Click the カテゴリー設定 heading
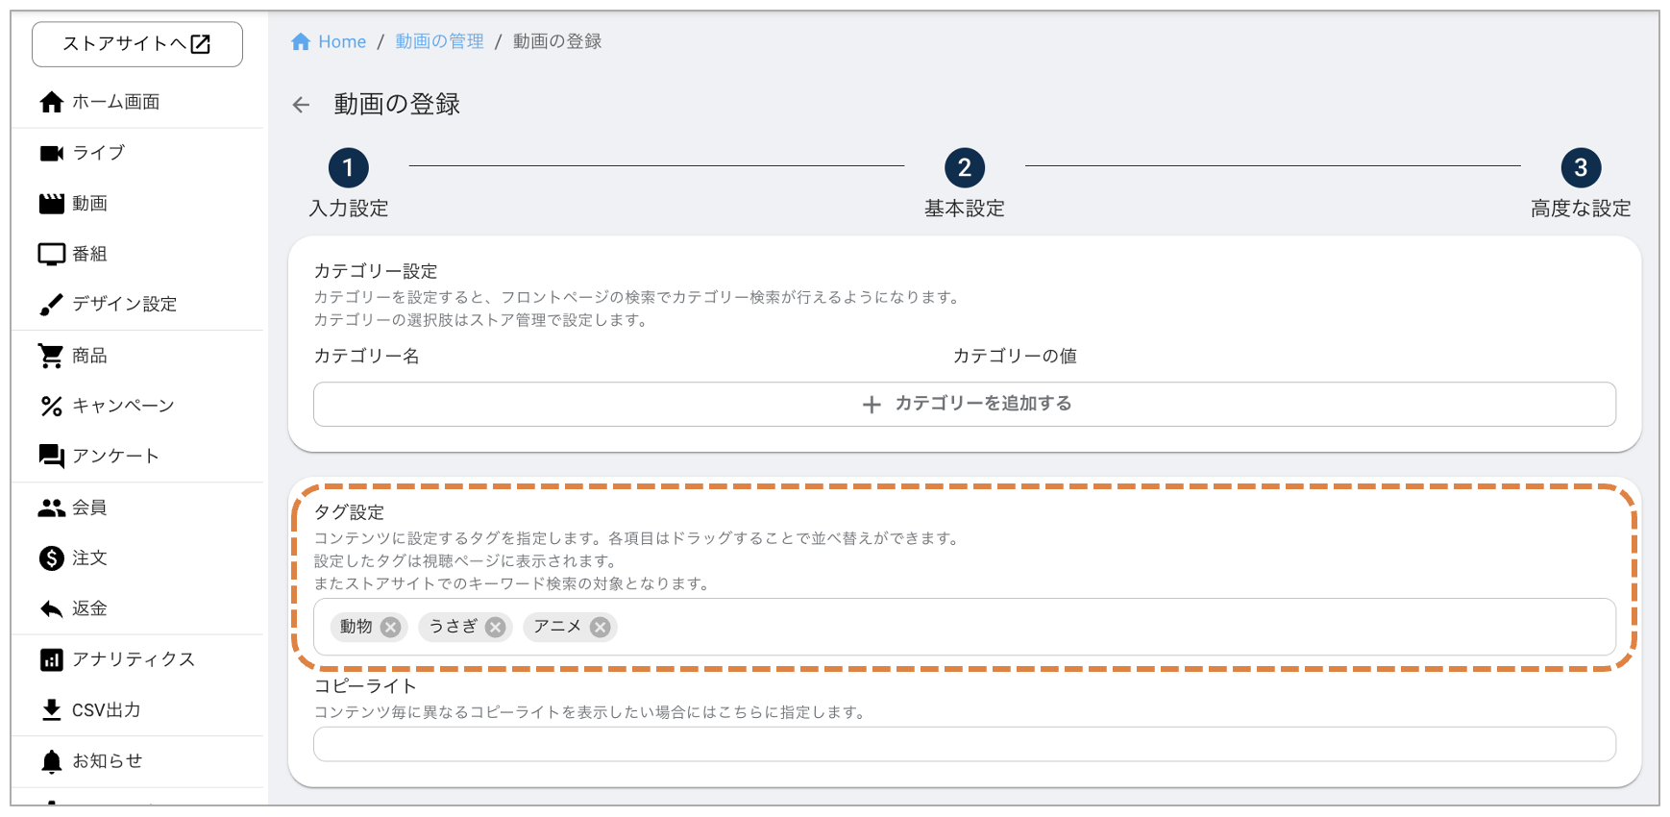Viewport: 1670px width, 817px height. [376, 271]
